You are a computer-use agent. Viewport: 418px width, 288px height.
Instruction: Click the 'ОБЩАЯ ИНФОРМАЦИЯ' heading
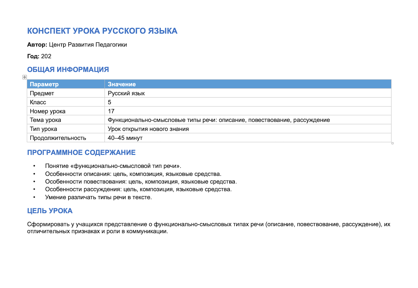click(68, 70)
